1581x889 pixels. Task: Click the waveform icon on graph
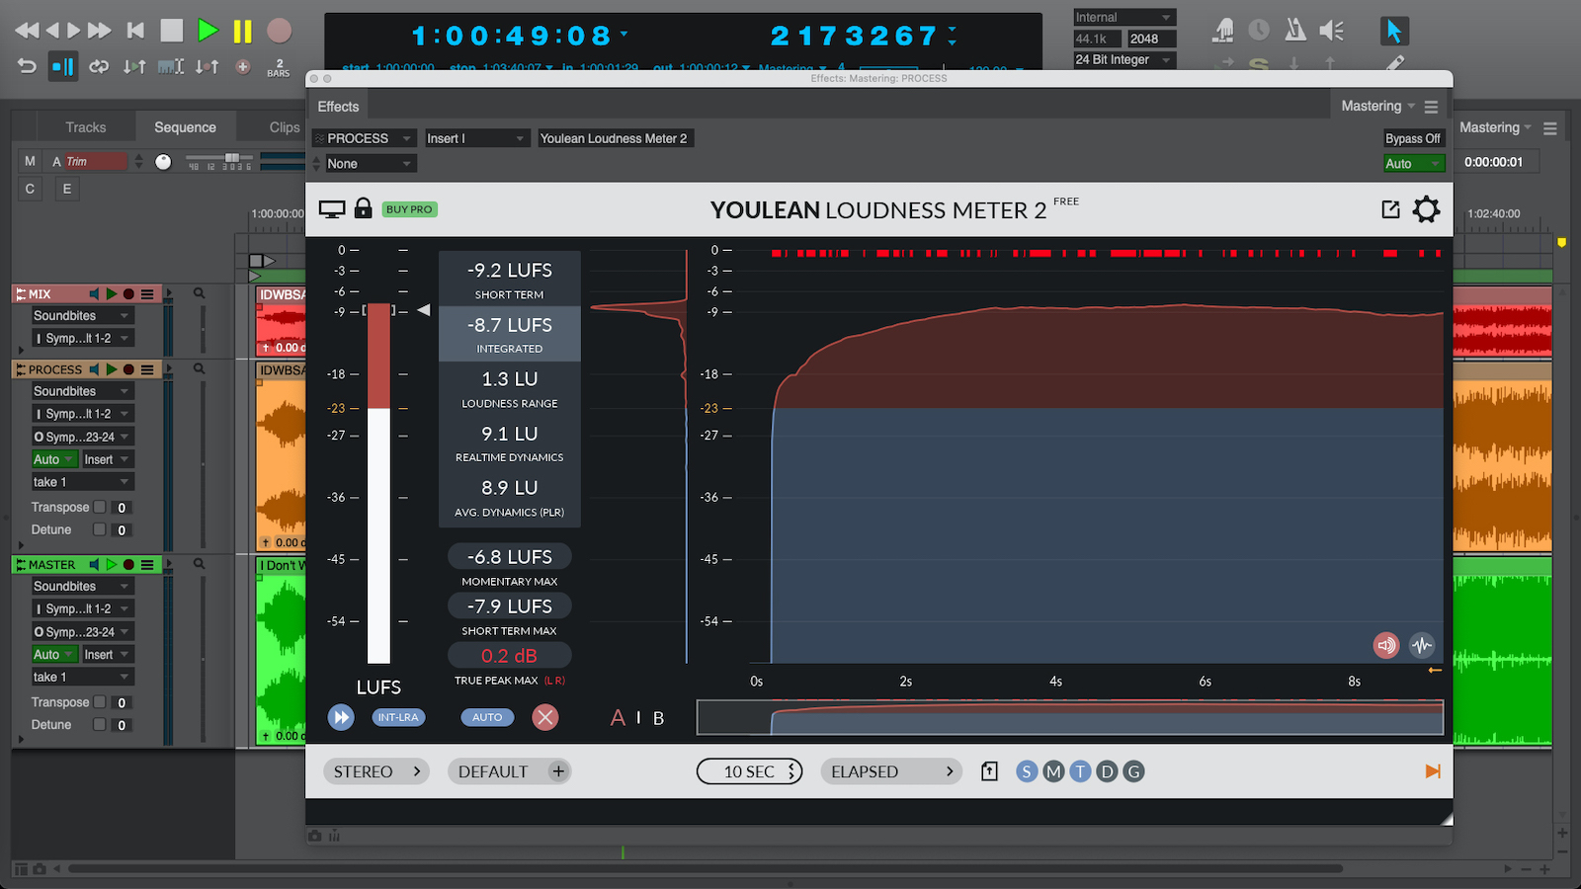pos(1422,646)
